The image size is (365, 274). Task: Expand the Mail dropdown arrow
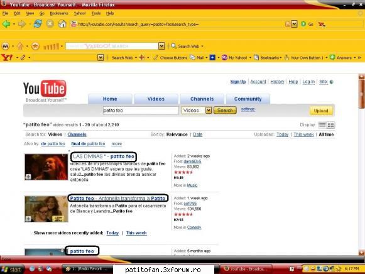207,58
